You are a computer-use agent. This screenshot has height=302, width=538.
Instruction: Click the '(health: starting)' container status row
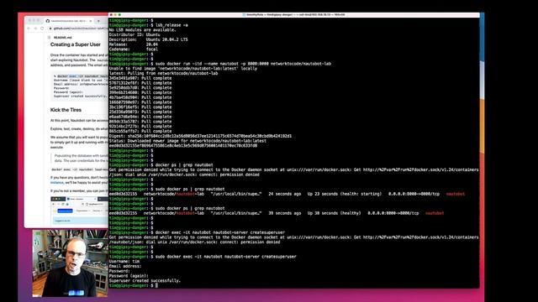coord(287,194)
